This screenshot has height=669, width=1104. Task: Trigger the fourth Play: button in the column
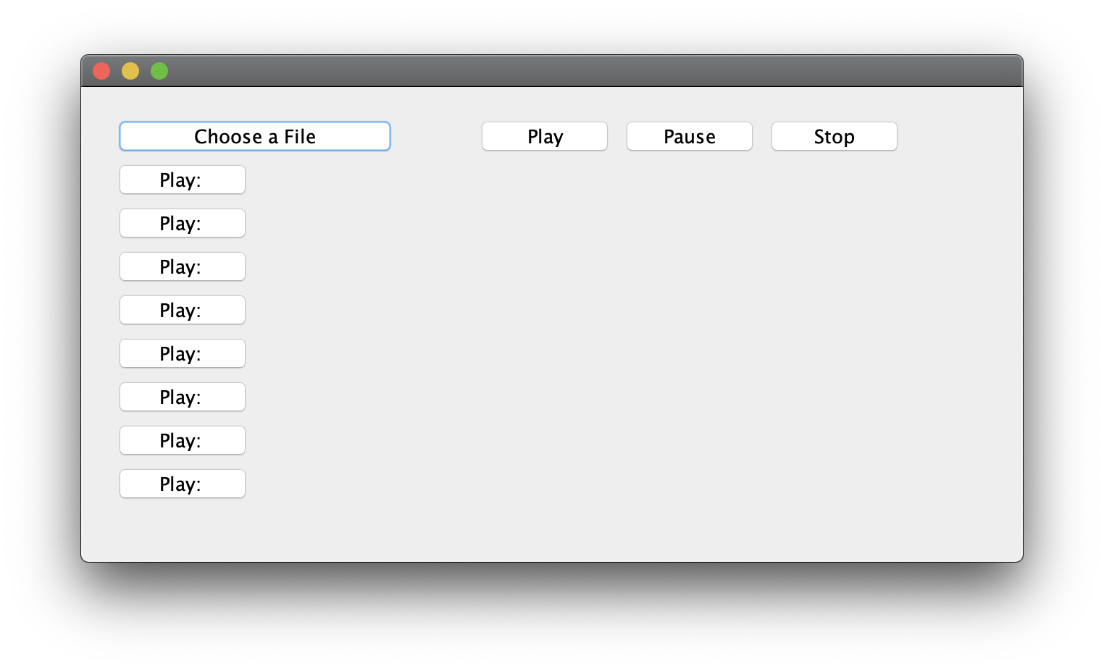[183, 310]
